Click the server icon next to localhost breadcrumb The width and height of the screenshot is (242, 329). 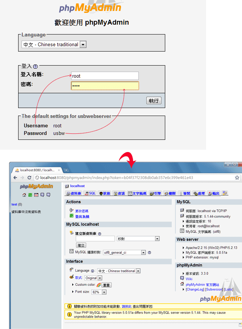67,186
